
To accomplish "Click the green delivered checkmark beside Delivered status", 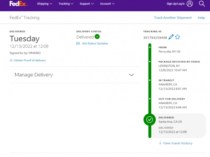I will click(x=97, y=37).
